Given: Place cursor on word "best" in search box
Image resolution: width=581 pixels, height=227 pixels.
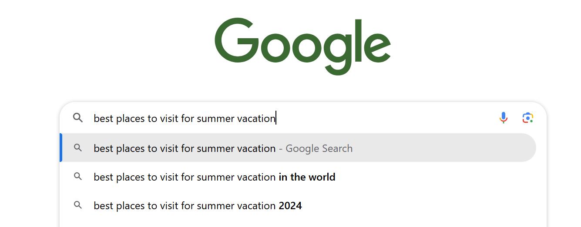Looking at the screenshot, I should (104, 118).
